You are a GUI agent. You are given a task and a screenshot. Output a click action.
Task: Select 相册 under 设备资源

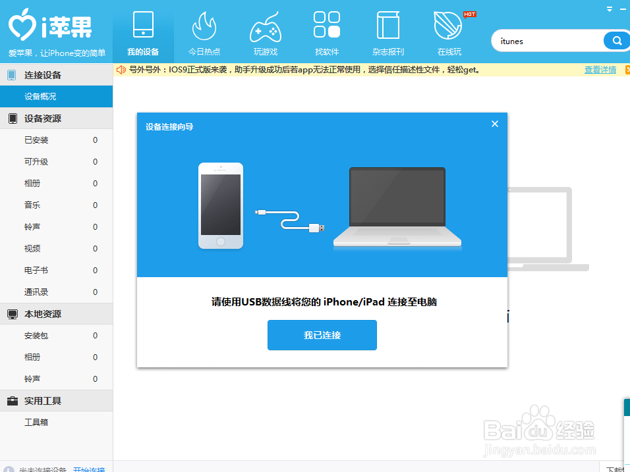pos(56,184)
